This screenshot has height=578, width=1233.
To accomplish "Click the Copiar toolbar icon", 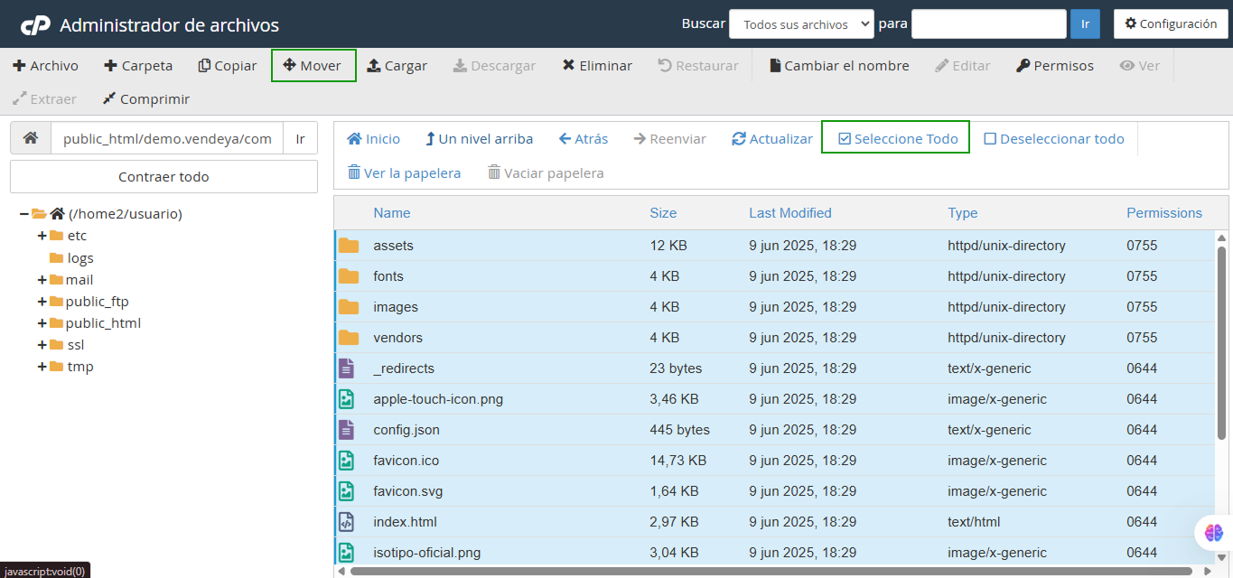I will click(x=205, y=66).
